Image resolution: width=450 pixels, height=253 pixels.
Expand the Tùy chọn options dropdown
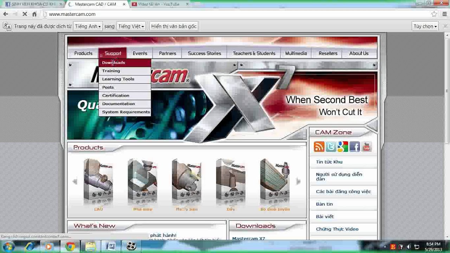point(425,26)
